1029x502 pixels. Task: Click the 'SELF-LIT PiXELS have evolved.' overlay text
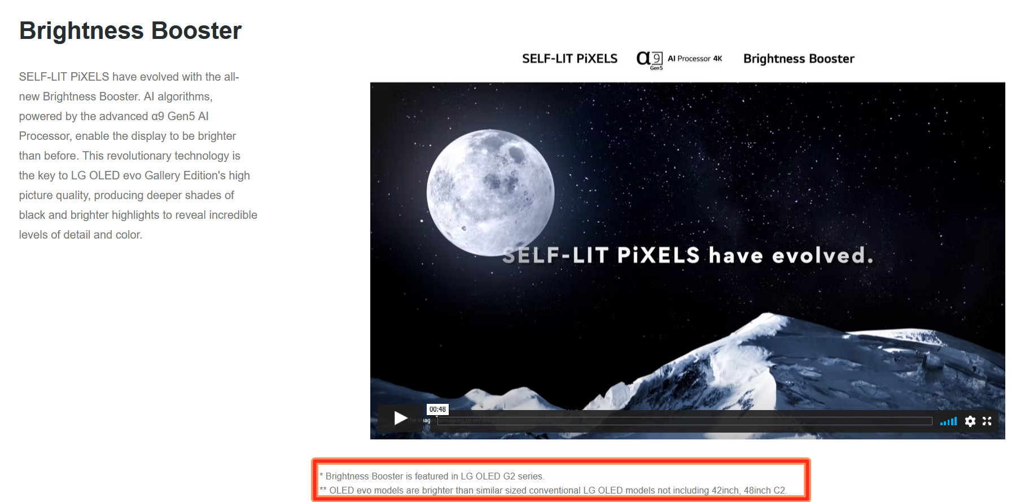click(x=688, y=256)
